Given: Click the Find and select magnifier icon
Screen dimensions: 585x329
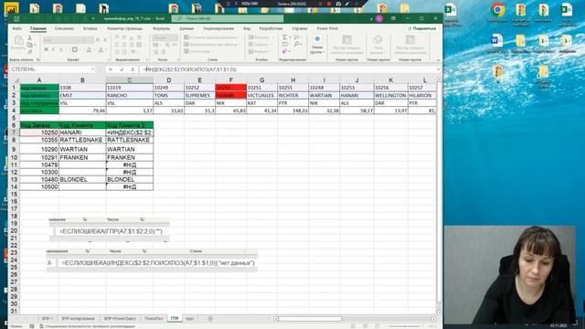Looking at the screenshot, I should pyautogui.click(x=297, y=45).
